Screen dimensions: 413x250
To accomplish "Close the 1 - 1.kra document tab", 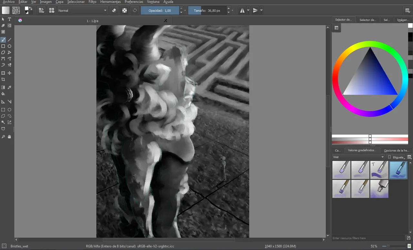I will tap(166, 21).
